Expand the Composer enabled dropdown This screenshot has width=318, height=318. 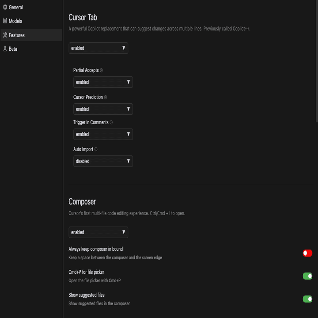tap(98, 232)
